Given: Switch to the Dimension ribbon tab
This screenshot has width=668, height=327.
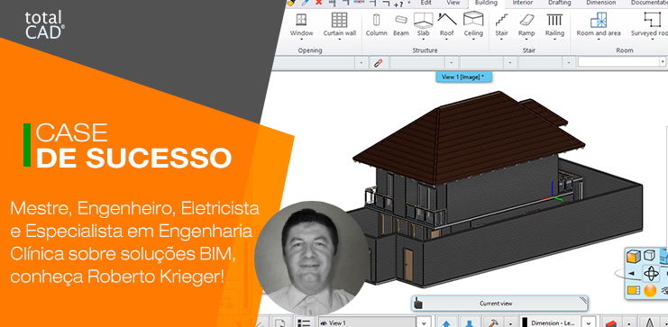Looking at the screenshot, I should pos(600,3).
